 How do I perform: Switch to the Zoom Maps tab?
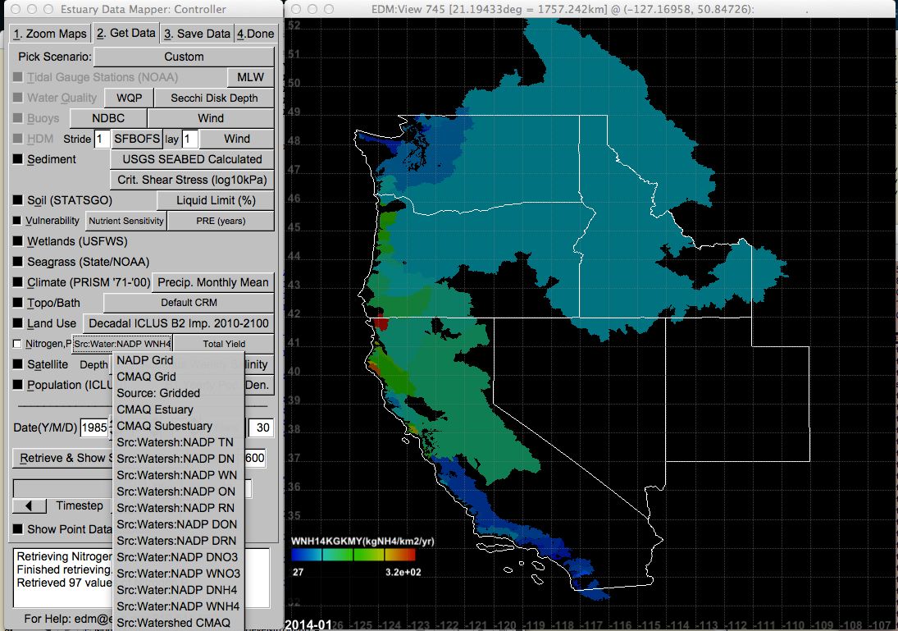[x=49, y=34]
